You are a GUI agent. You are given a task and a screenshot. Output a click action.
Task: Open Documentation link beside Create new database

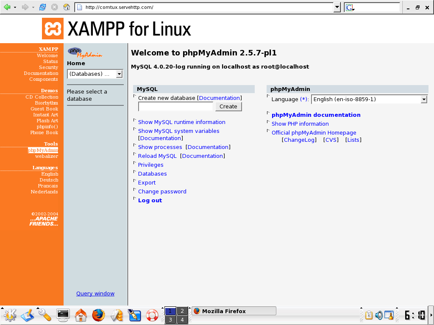[x=219, y=98]
